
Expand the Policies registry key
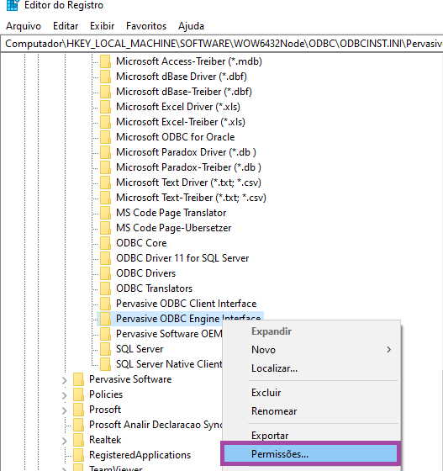click(x=64, y=395)
